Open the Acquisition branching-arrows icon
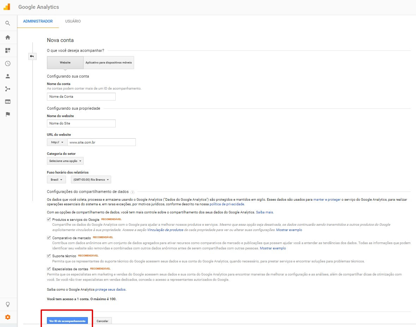416x327 pixels. tap(7, 89)
